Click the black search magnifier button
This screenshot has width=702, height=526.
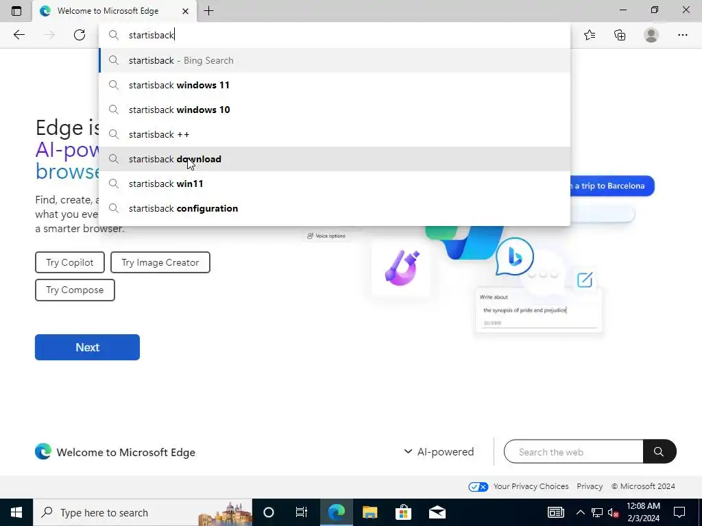click(x=659, y=452)
